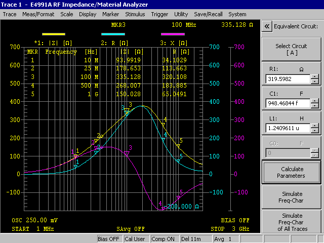The image size is (324, 243).
Task: Select trace label *1: |Z| [Ω]
Action: click(53, 43)
